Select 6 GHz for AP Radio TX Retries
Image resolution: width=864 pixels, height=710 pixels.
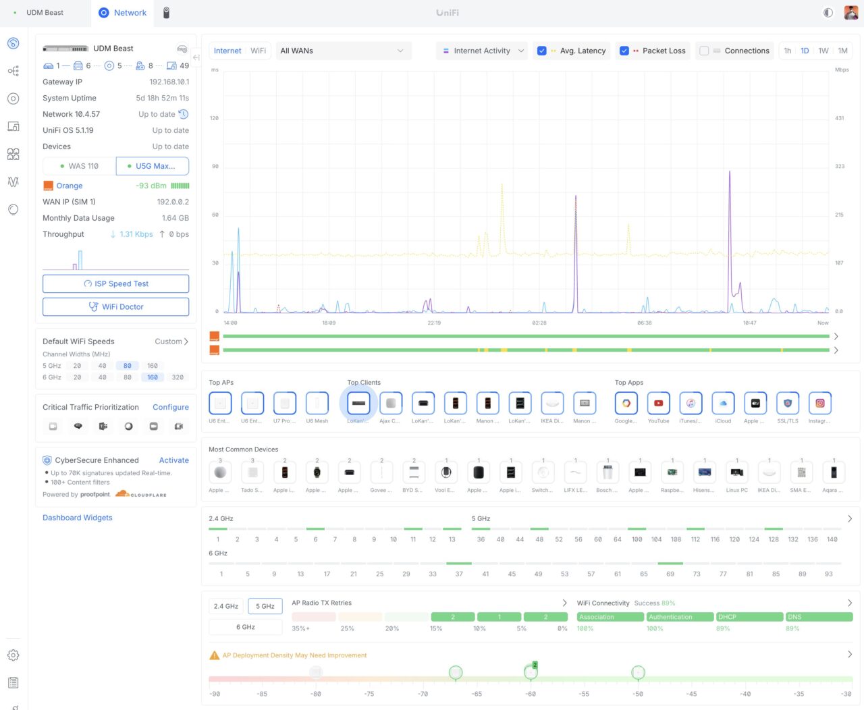click(246, 627)
